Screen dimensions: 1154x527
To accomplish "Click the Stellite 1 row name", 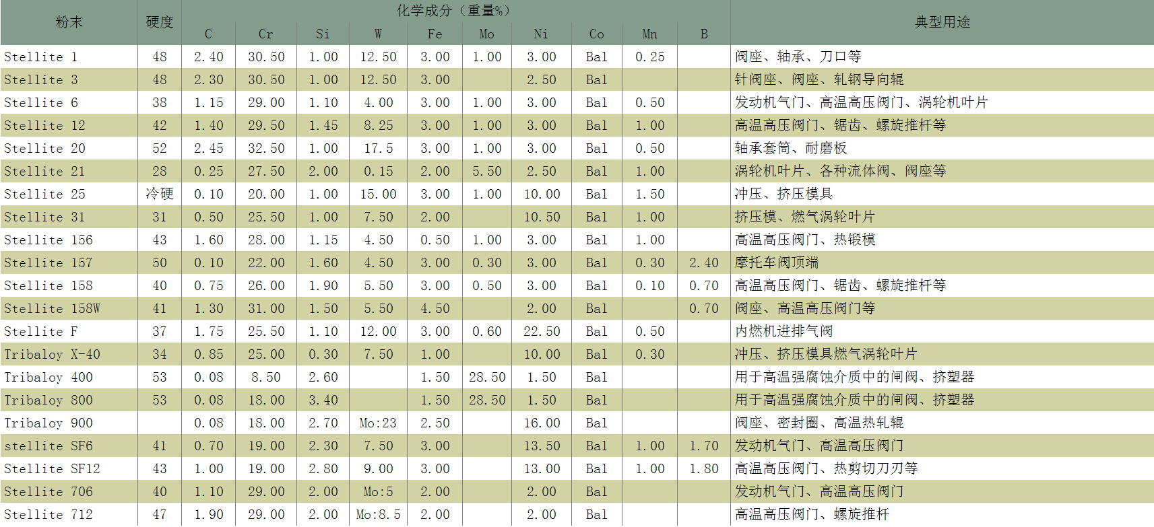I will (x=41, y=57).
